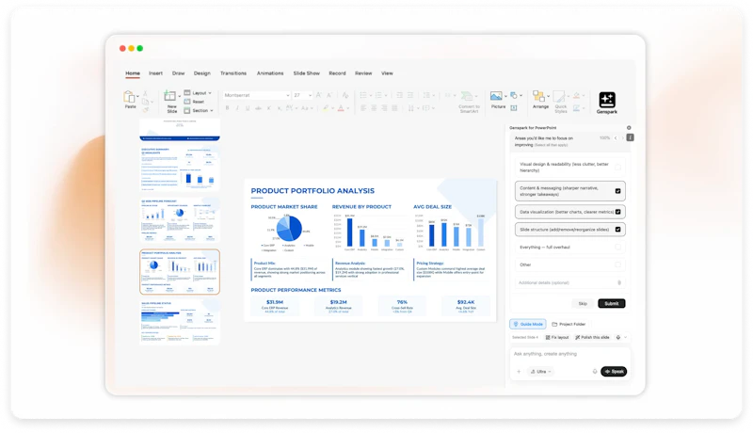
Task: Open the font size 27 dropdown
Action: 310,95
